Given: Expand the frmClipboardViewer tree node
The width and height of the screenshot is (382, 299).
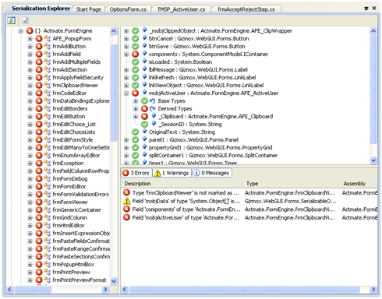Looking at the screenshot, I should (30, 86).
